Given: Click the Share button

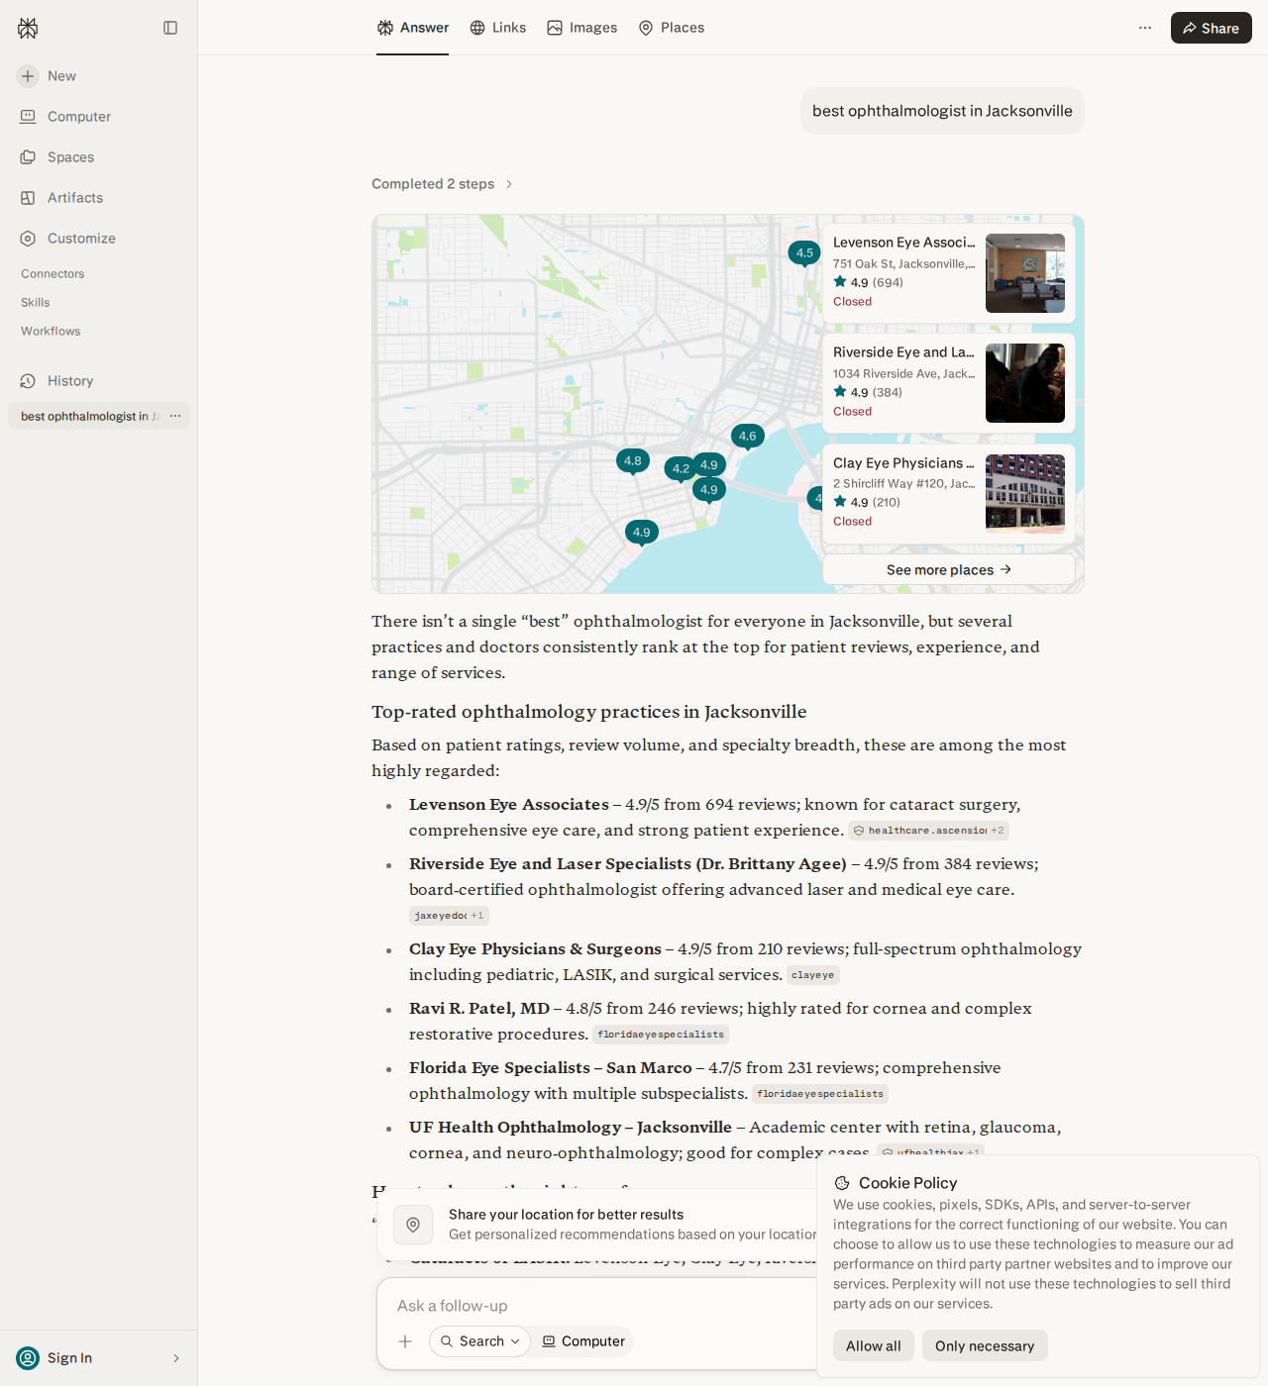Looking at the screenshot, I should tap(1212, 28).
